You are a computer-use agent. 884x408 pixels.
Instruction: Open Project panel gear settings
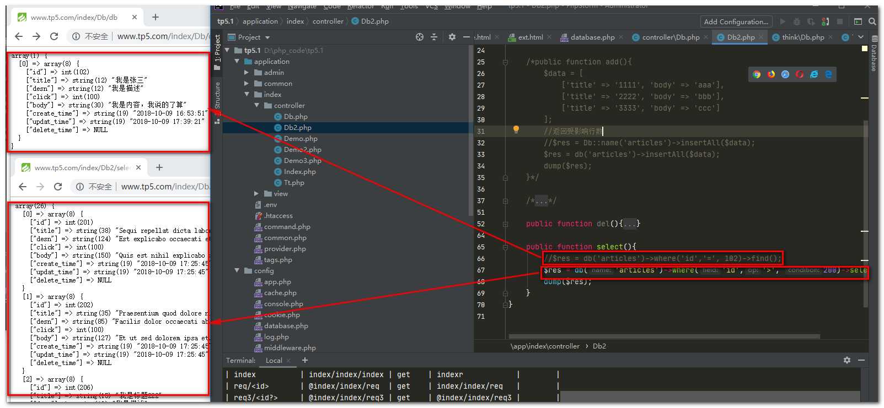(x=452, y=37)
